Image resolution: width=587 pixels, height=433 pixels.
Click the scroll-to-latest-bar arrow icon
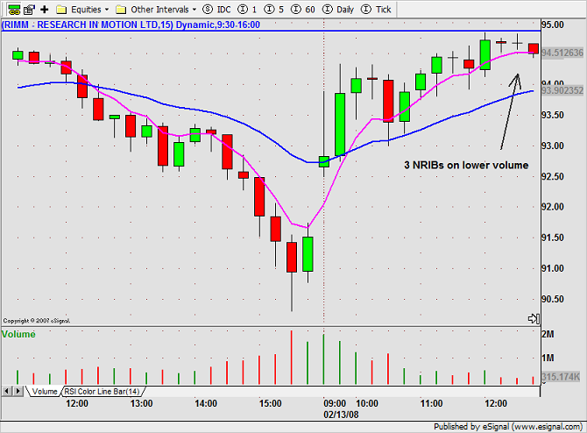[x=534, y=319]
